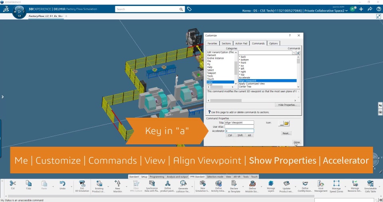Open dropdown arrow next to Define Mobile Sto...

point(261,186)
